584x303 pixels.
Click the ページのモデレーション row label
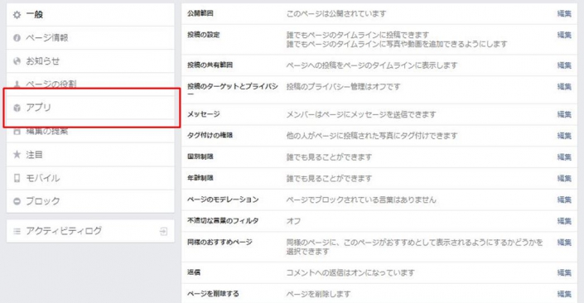[x=223, y=200]
